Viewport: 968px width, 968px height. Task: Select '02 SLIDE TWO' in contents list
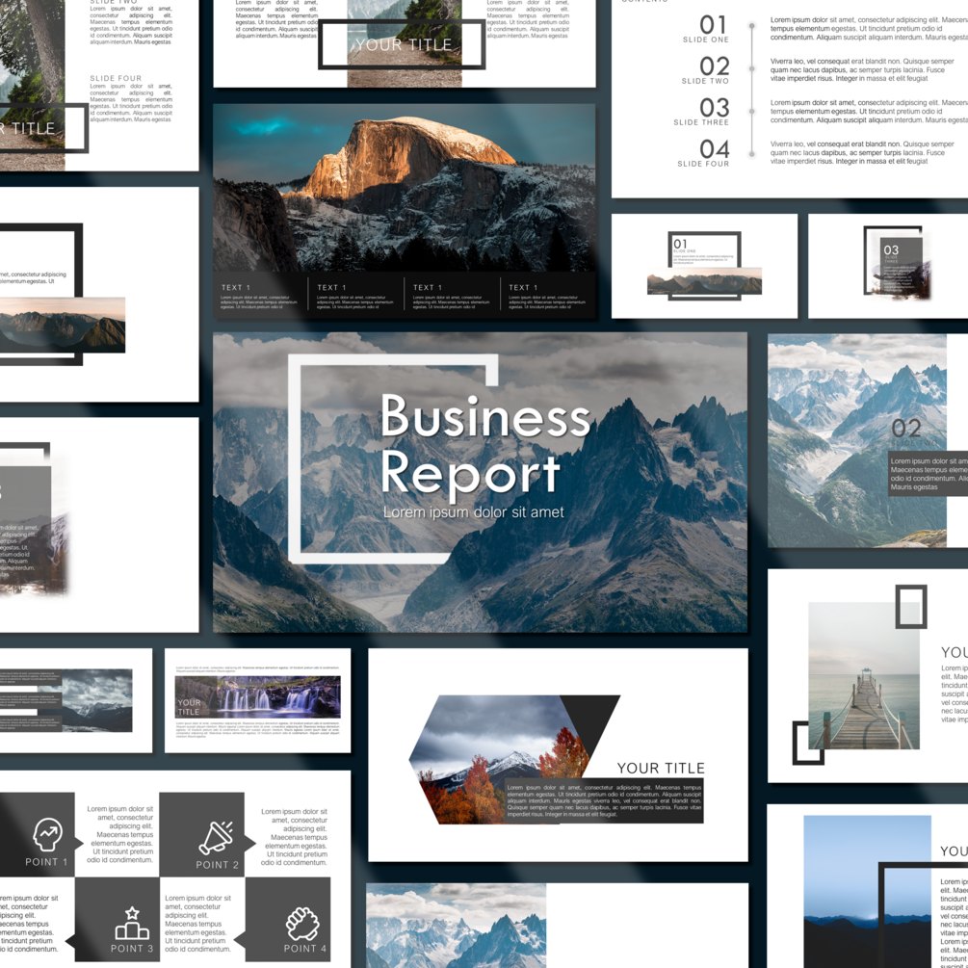706,69
